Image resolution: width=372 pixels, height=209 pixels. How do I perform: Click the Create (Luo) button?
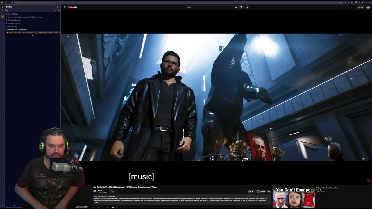pyautogui.click(x=361, y=7)
